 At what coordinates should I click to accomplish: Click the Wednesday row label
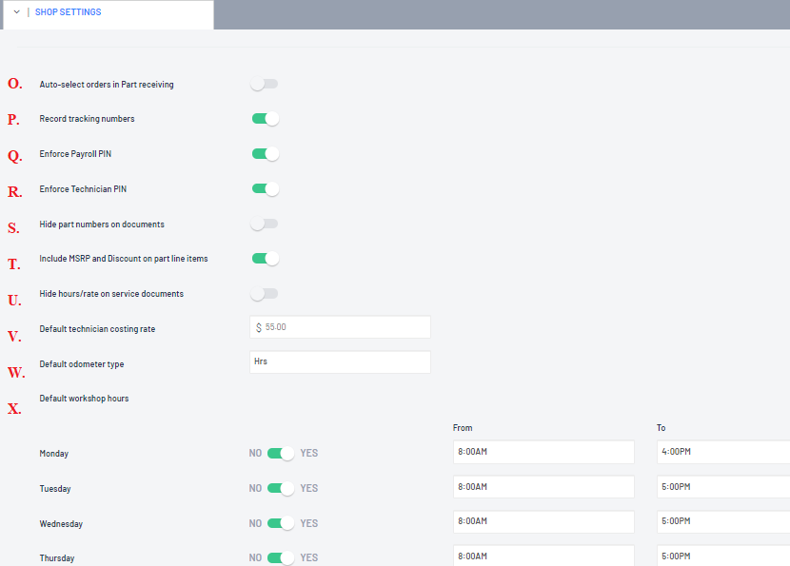[x=61, y=524]
